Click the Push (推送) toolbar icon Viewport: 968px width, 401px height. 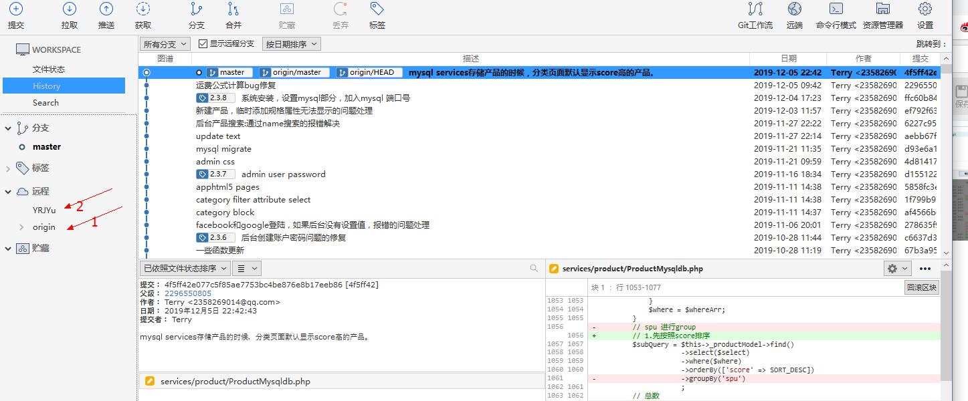pos(106,9)
